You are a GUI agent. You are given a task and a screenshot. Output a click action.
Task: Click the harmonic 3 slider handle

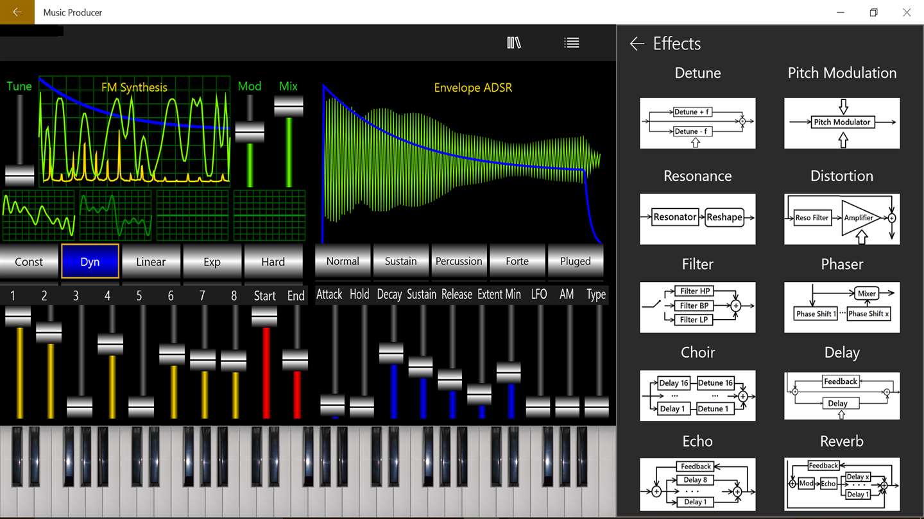[x=80, y=407]
